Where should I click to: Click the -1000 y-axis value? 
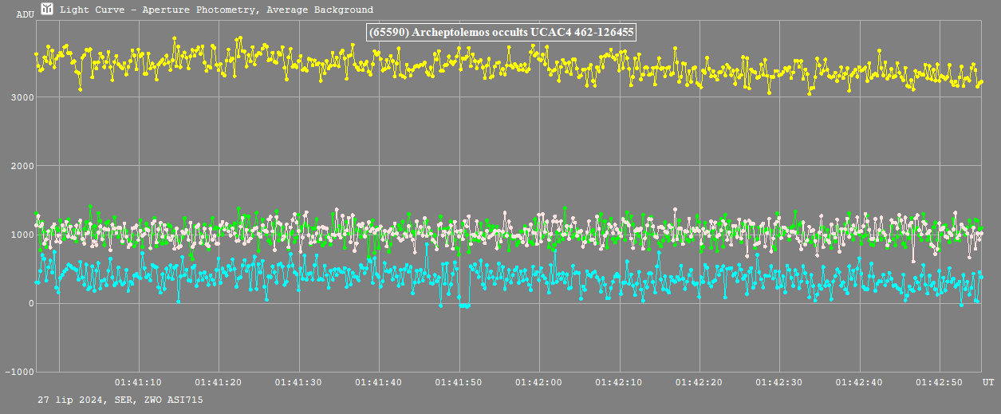point(20,372)
